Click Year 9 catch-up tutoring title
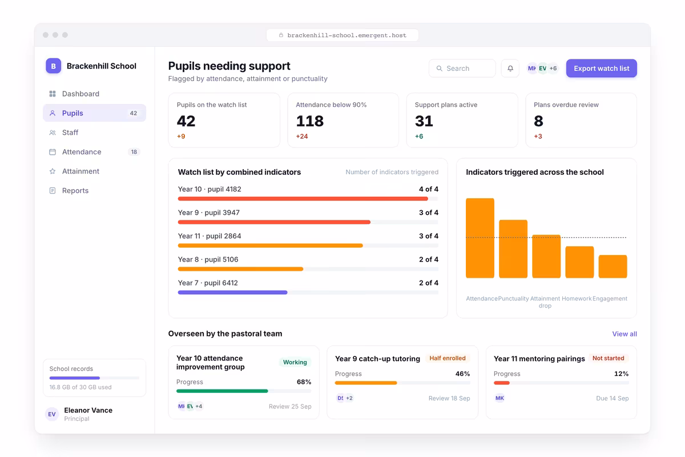 377,359
